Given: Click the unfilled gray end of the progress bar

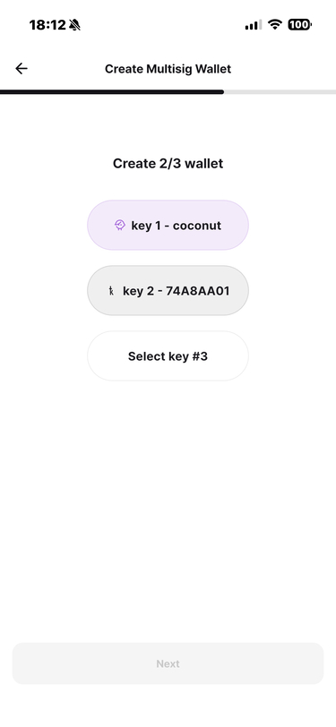Looking at the screenshot, I should tap(280, 92).
